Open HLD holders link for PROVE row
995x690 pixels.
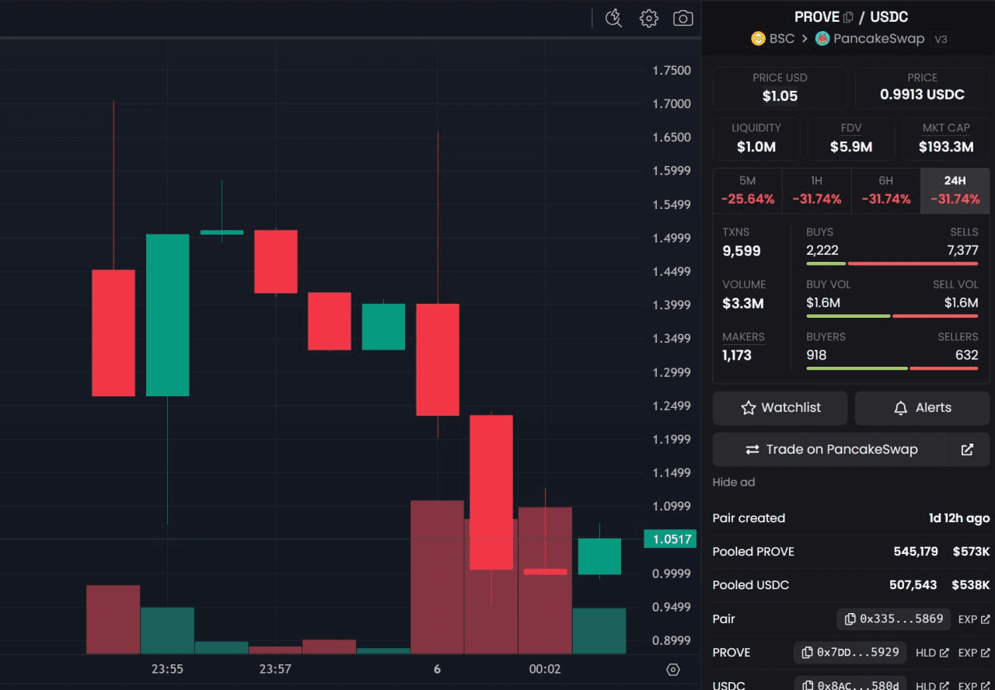tap(932, 653)
